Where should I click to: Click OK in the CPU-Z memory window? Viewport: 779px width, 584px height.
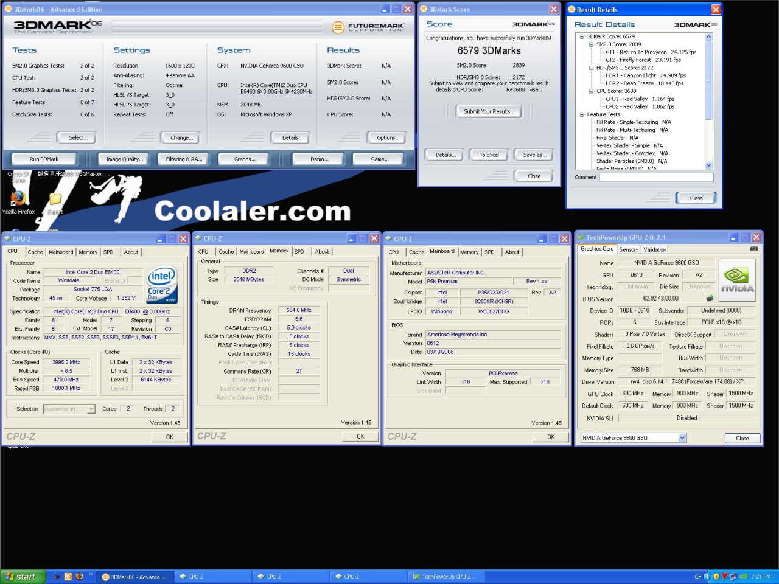point(360,436)
